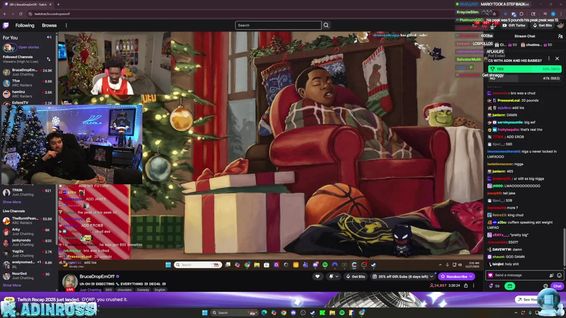566x318 pixels.
Task: Collapse the For You sidebar
Action: coord(49,38)
